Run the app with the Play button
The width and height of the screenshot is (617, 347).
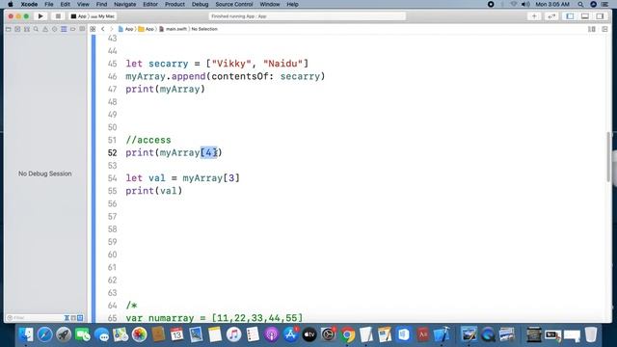coord(40,16)
